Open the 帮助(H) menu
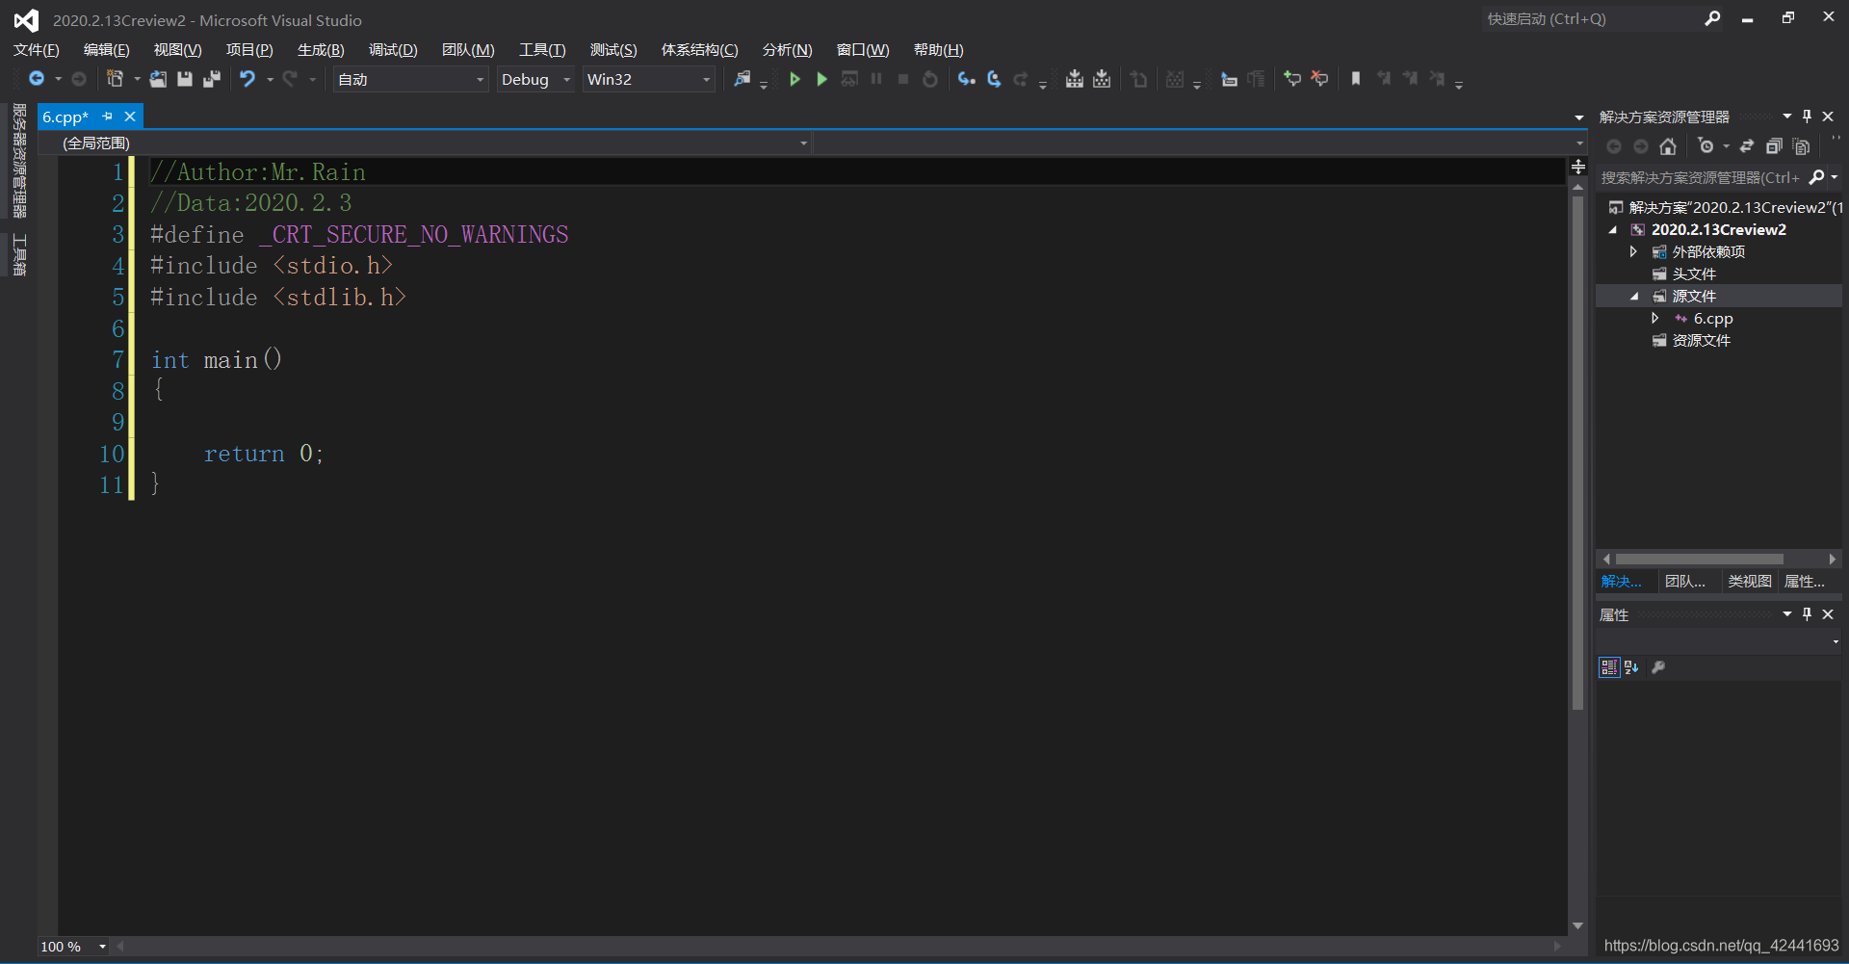This screenshot has height=964, width=1849. point(938,50)
